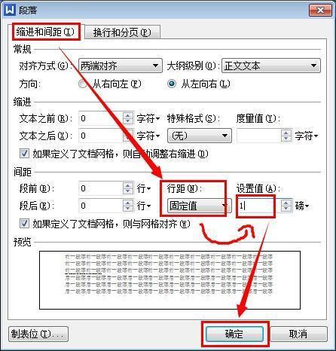Increase the 设置值 line spacing value
336x351 pixels.
point(286,203)
